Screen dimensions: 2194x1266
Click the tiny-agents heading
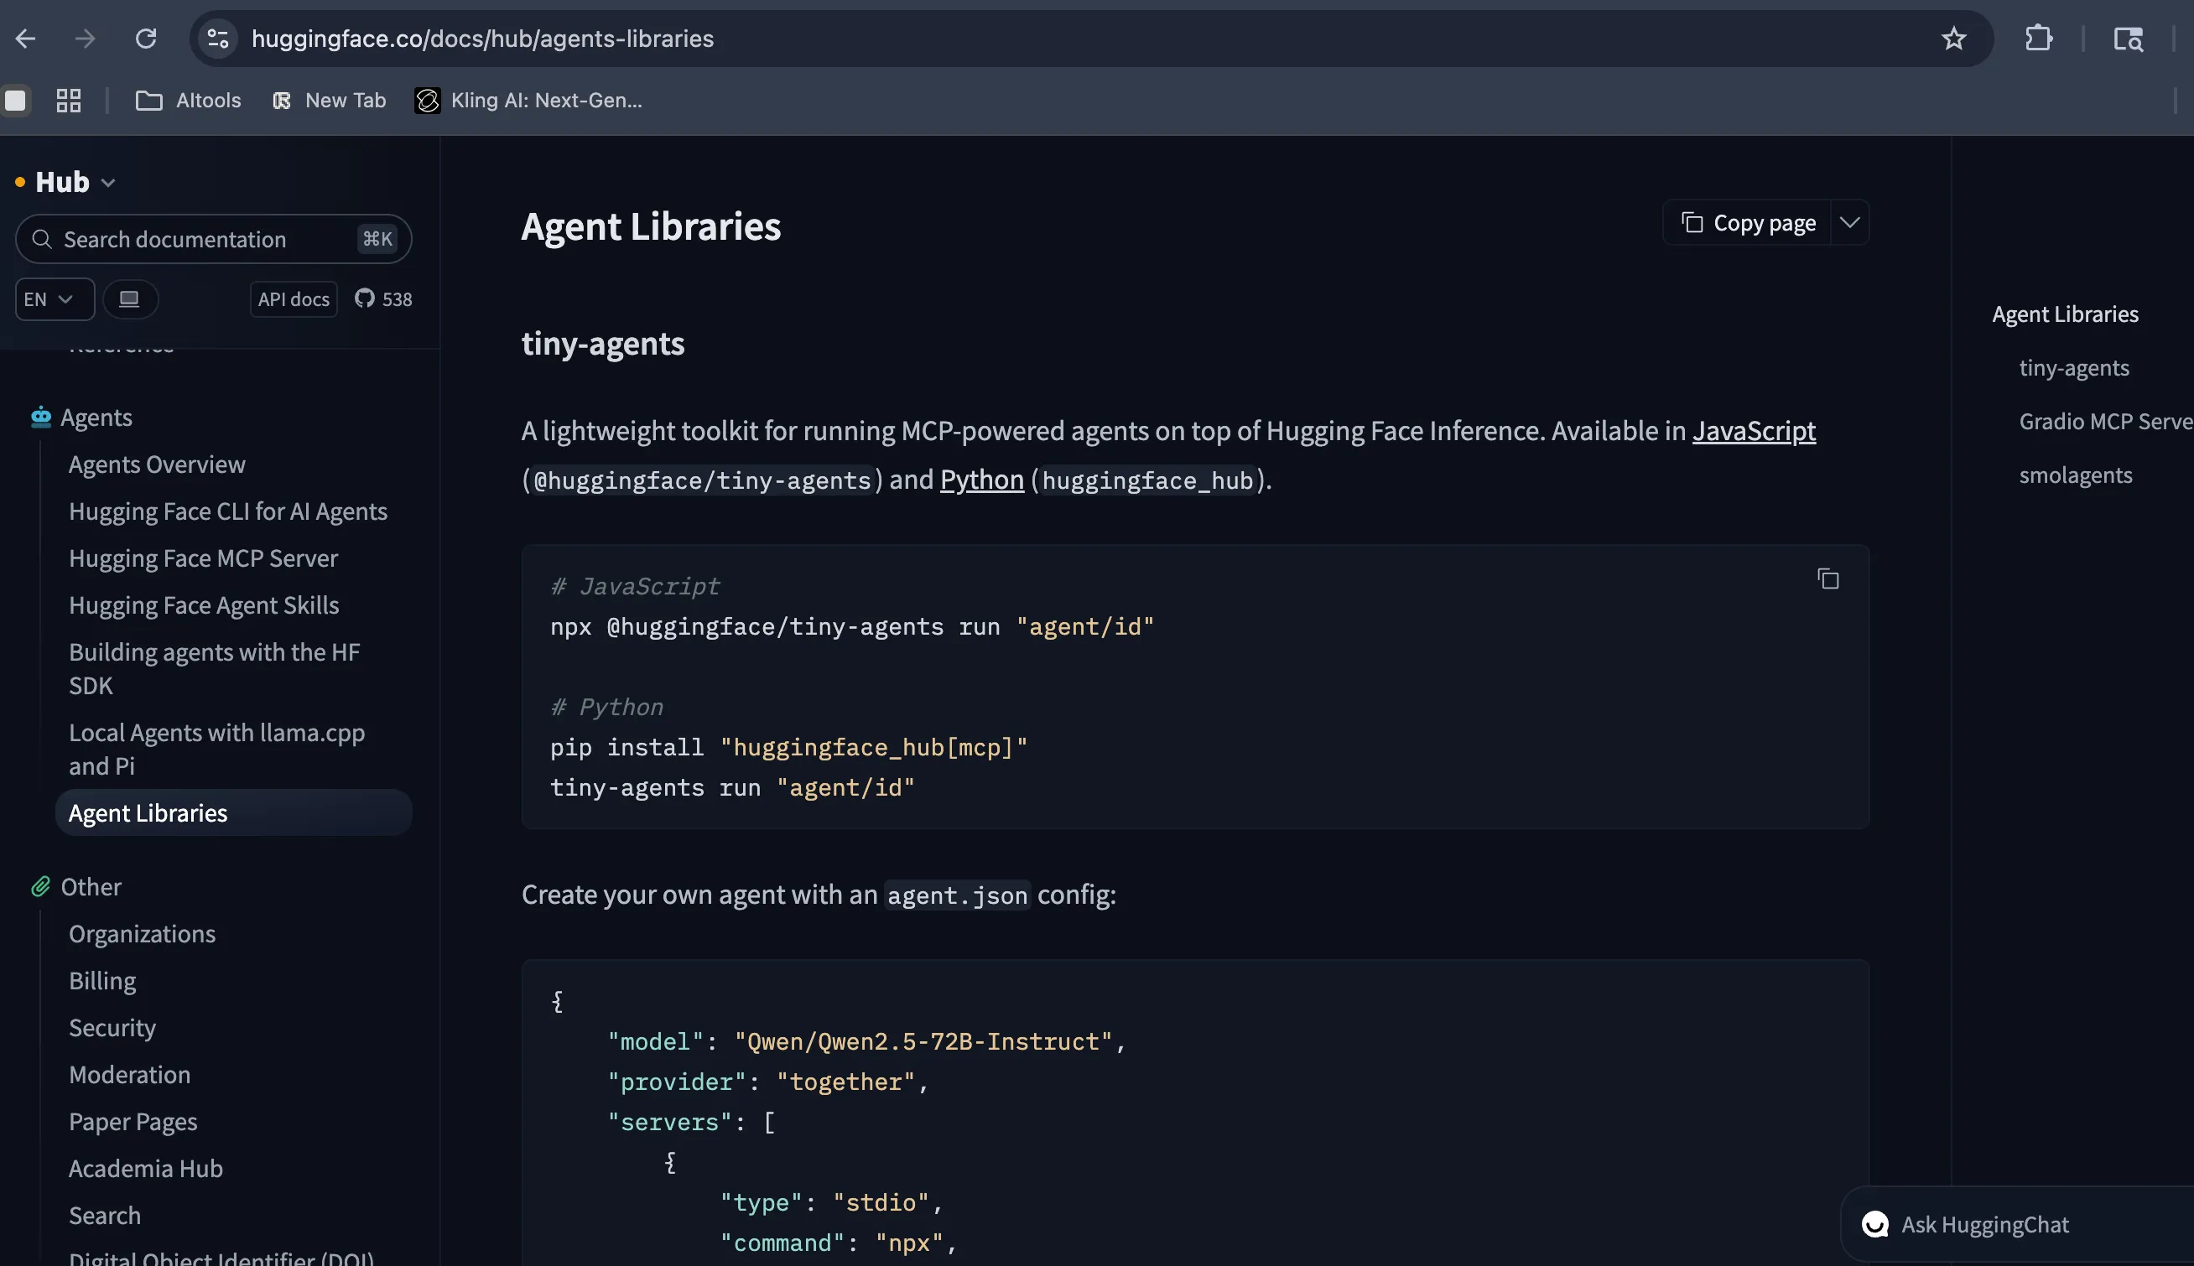pyautogui.click(x=603, y=344)
